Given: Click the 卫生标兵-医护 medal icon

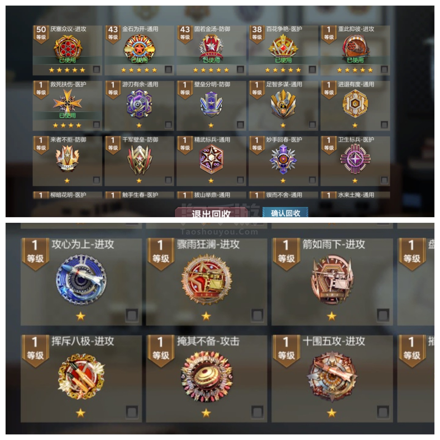Looking at the screenshot, I should [x=355, y=159].
